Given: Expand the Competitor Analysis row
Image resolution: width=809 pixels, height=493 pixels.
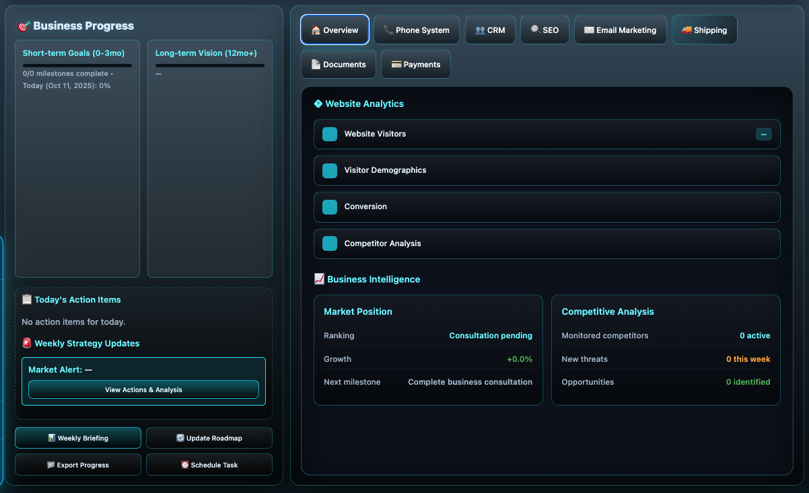Looking at the screenshot, I should point(547,243).
